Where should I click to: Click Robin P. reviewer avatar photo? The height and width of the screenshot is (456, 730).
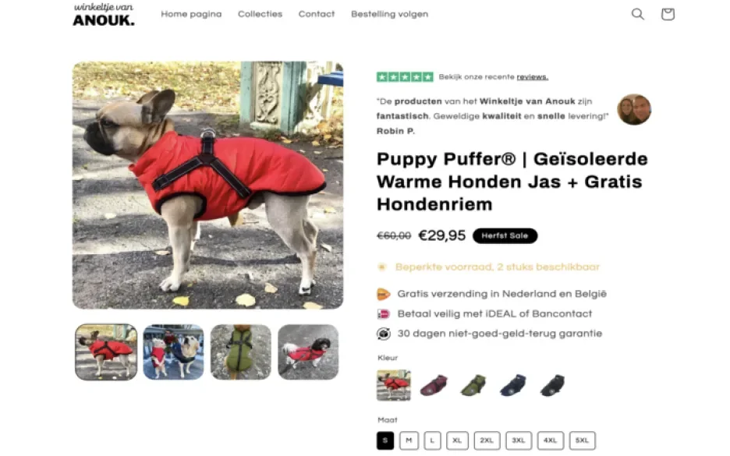(x=634, y=109)
